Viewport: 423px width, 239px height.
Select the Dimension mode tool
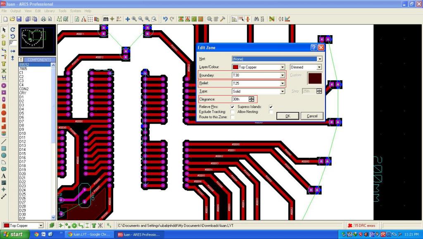(4, 196)
